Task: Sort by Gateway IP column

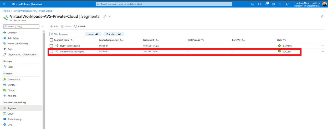Action: click(x=151, y=40)
